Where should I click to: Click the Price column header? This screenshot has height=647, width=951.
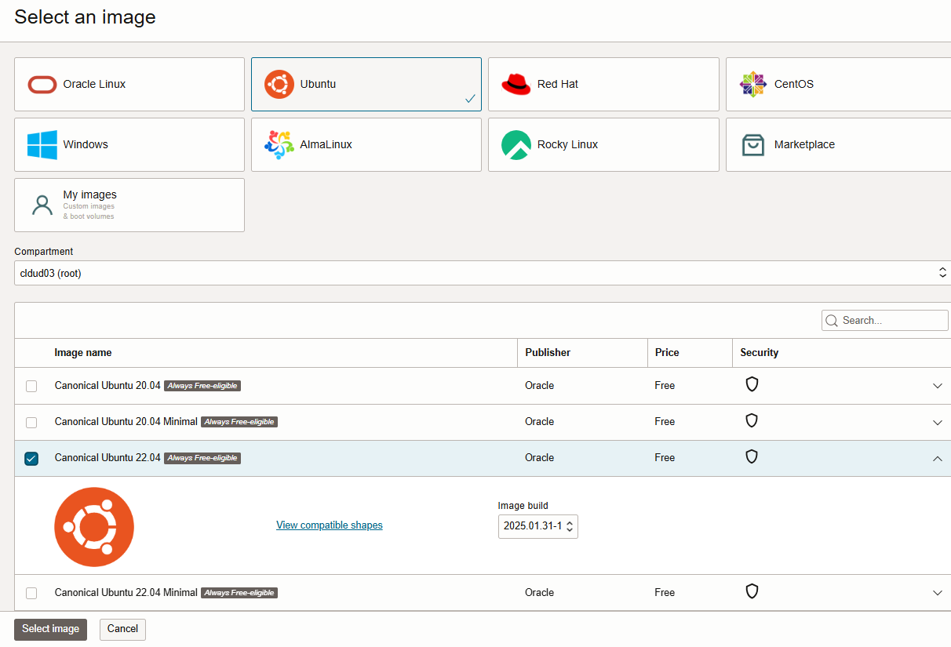(667, 353)
